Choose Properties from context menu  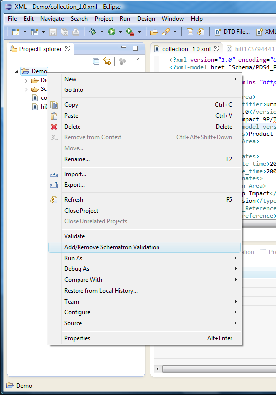[x=145, y=338]
